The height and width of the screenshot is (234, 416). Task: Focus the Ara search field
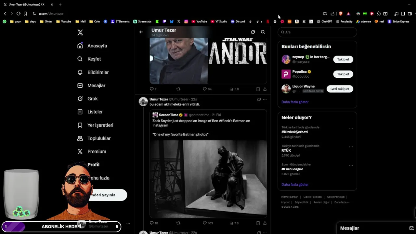click(x=318, y=32)
